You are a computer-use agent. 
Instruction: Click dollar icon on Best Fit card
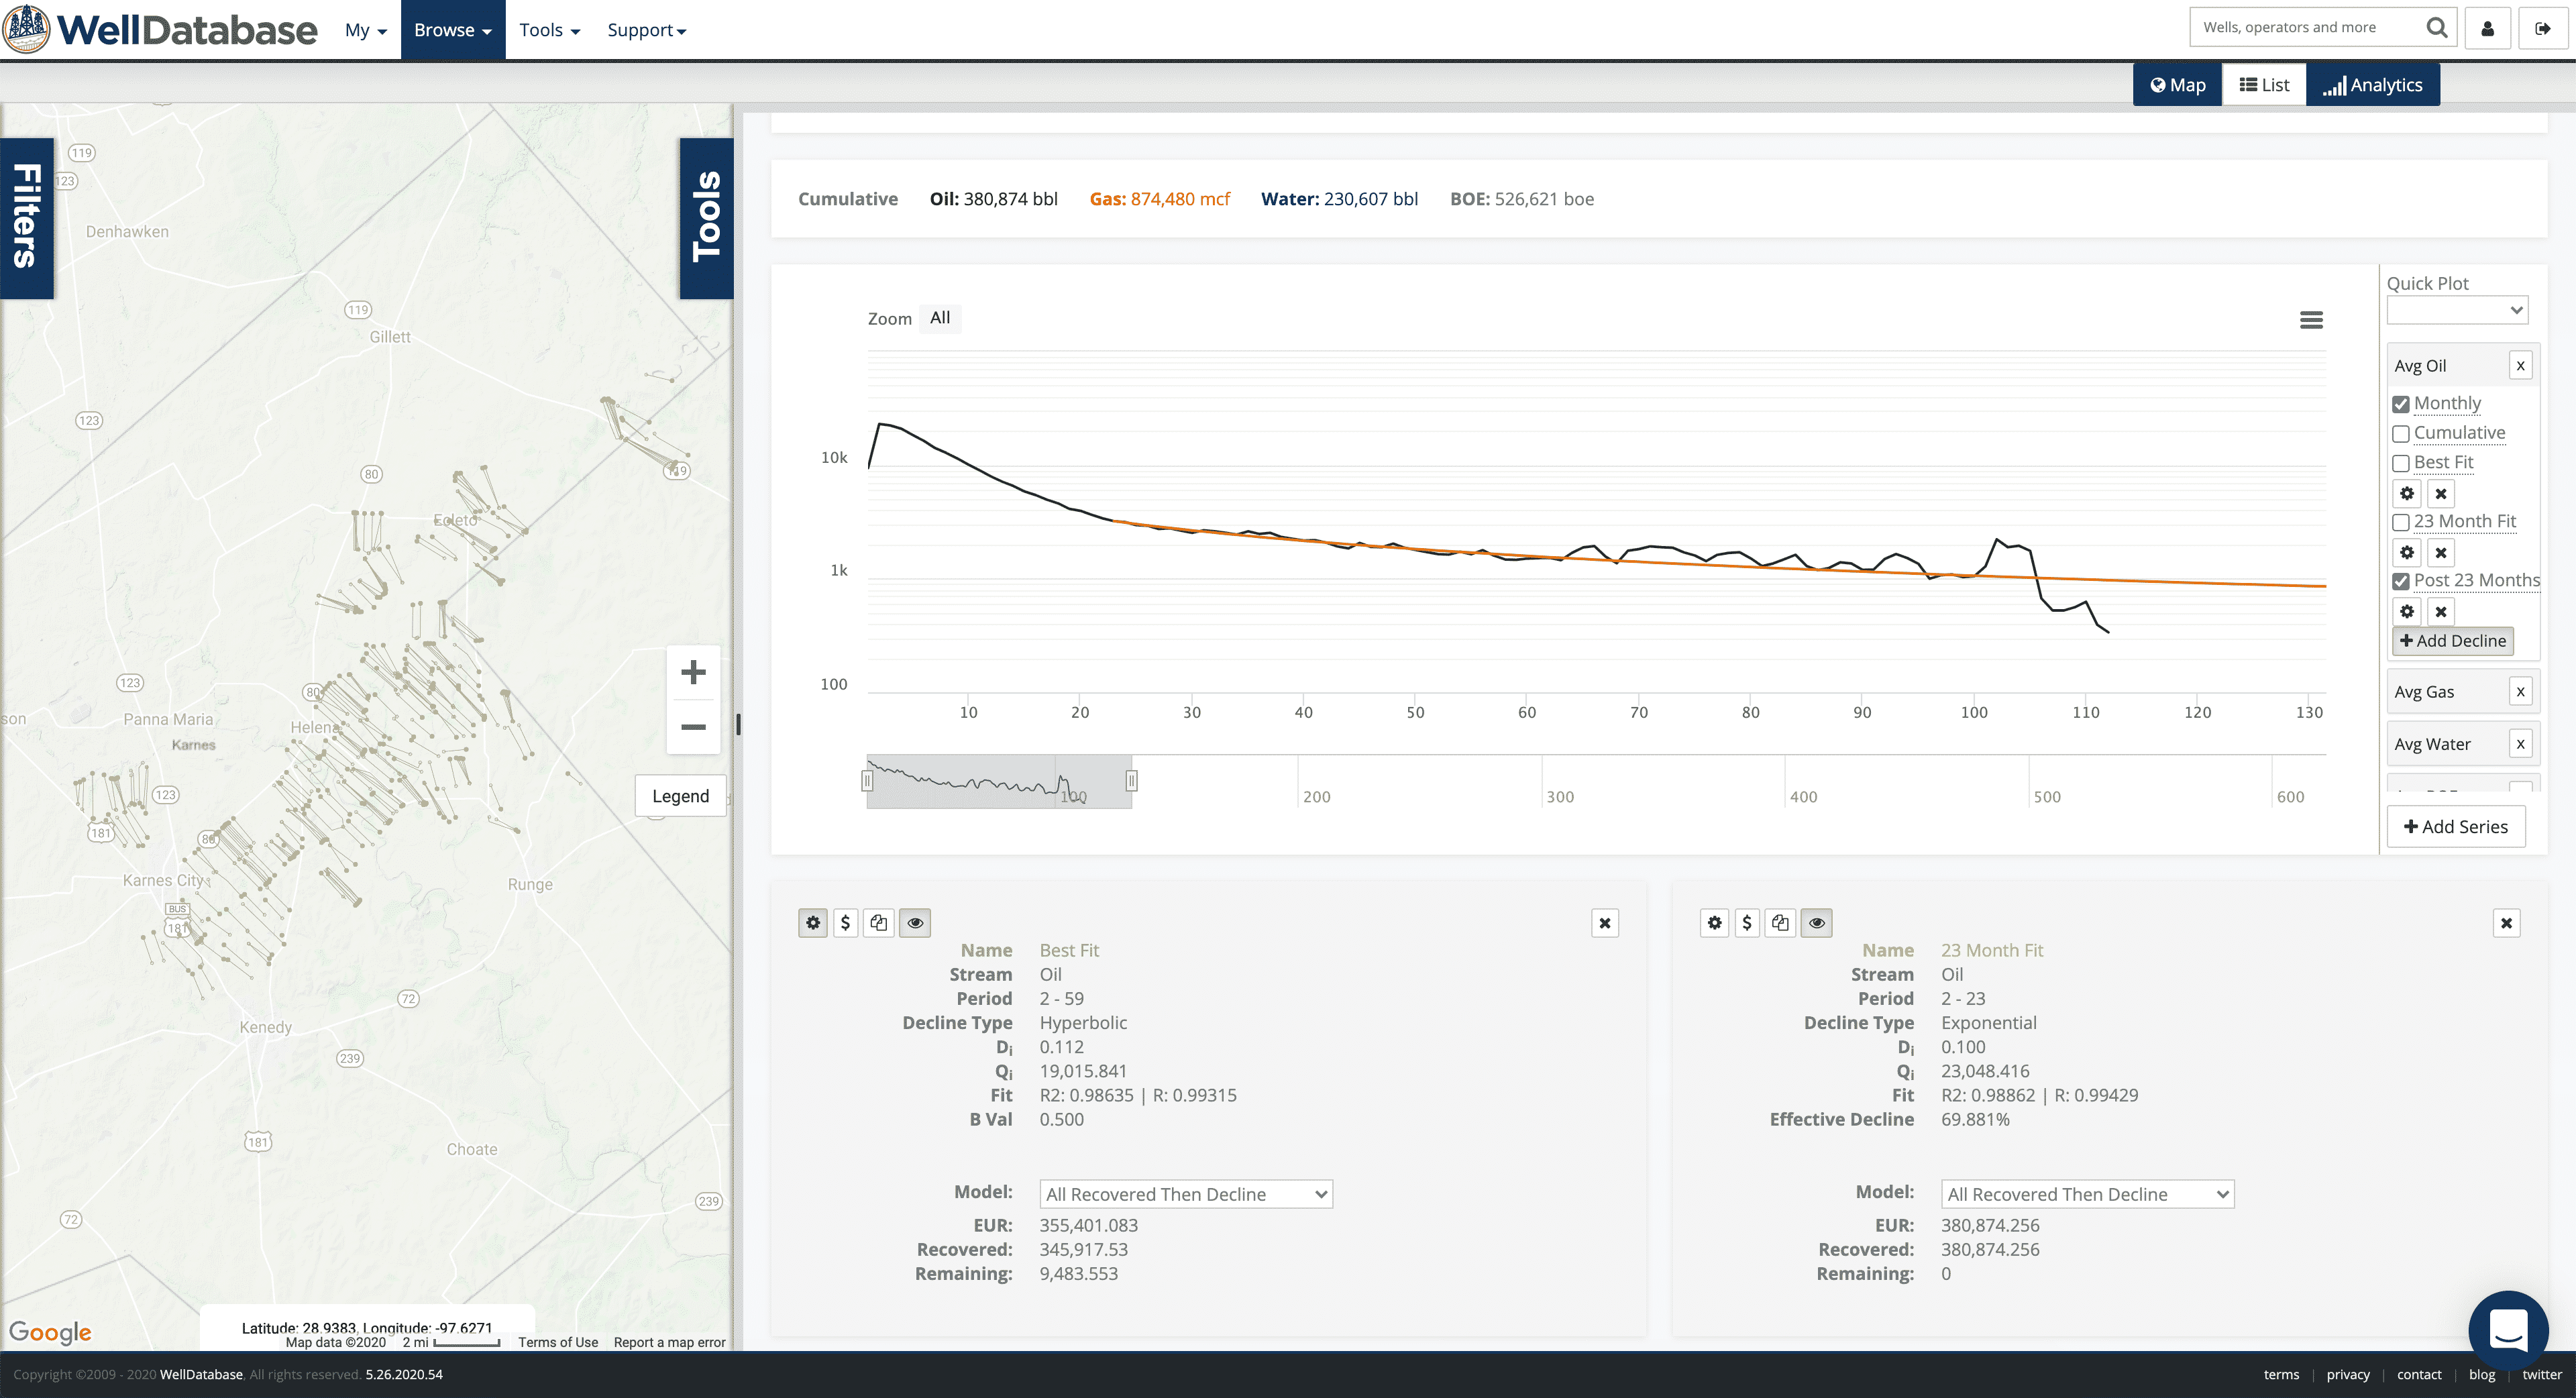pyautogui.click(x=845, y=922)
